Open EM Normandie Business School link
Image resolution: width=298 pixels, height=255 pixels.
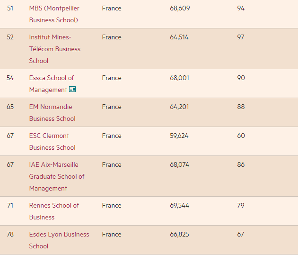[x=52, y=113]
